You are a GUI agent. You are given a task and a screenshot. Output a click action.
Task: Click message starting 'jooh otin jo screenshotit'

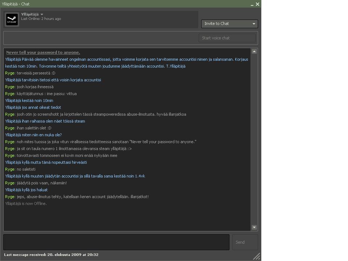coord(101,114)
